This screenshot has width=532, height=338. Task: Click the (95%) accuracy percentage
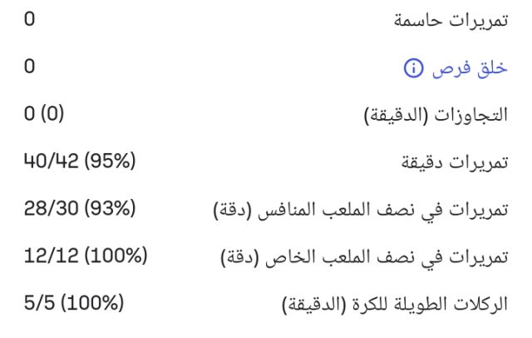(x=107, y=161)
